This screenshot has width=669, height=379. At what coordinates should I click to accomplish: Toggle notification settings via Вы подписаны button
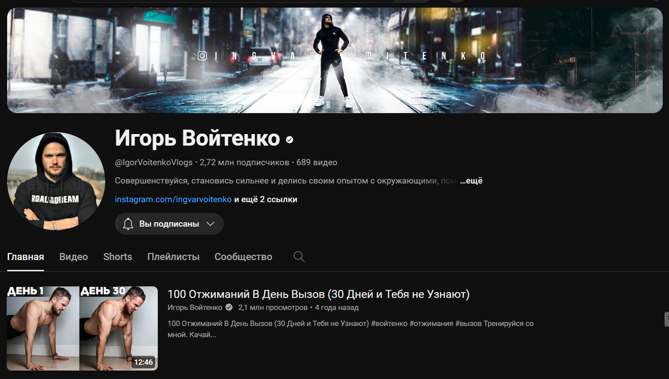click(169, 223)
